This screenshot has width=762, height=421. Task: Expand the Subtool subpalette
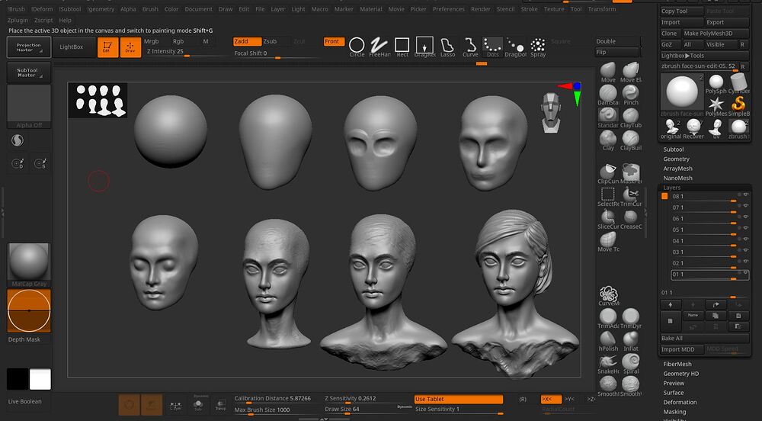tap(673, 149)
